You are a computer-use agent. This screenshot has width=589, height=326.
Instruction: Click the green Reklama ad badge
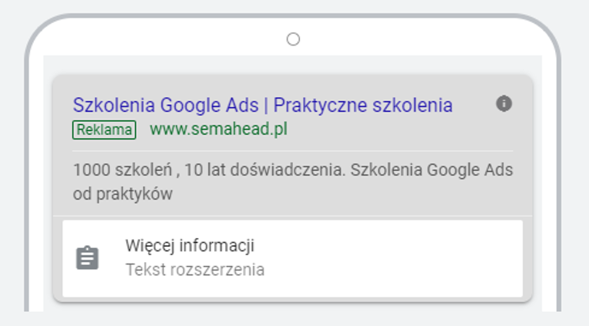[104, 129]
